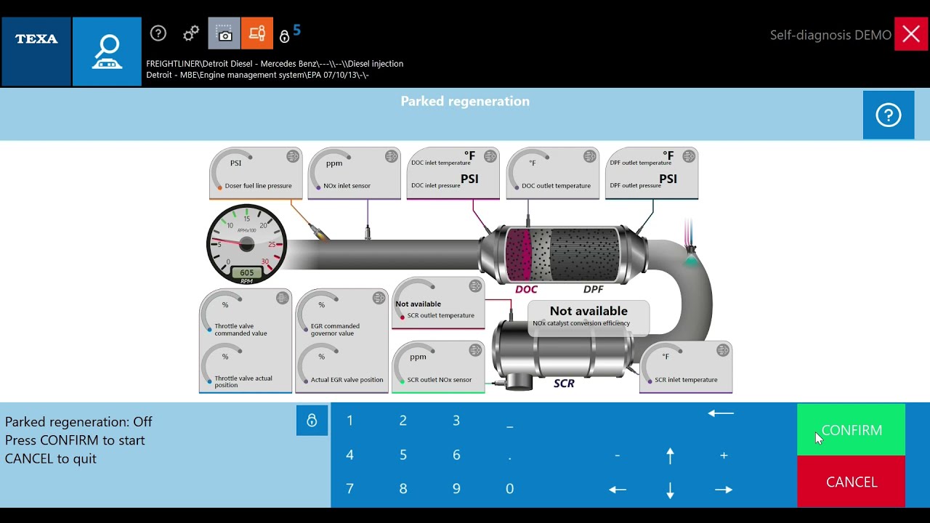Viewport: 930px width, 523px height.
Task: Click the icon on the SCR outlet temperature card
Action: 475,286
